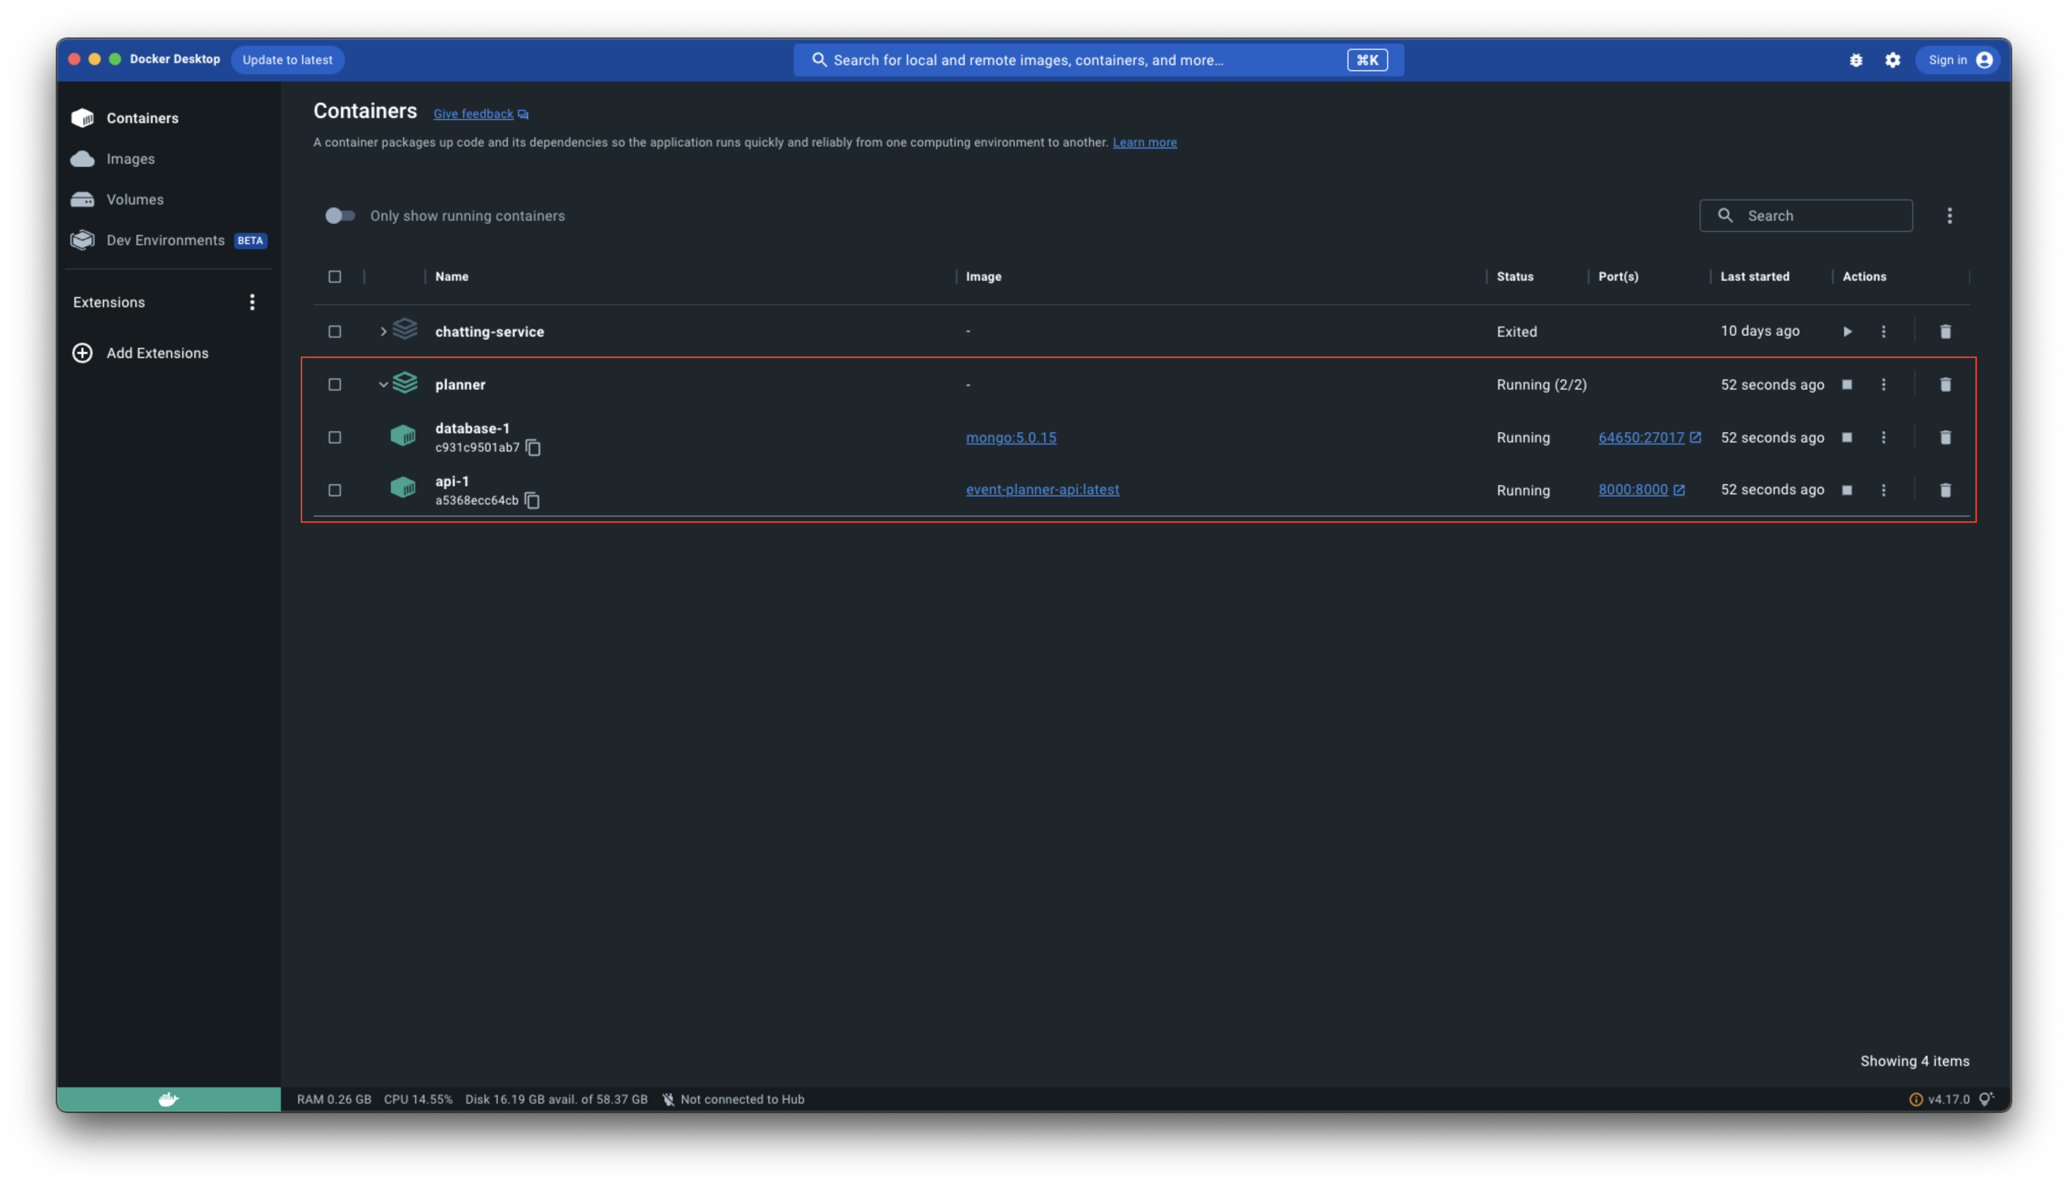This screenshot has width=2068, height=1187.
Task: Open the mongo:5.0.15 image link
Action: 1011,438
